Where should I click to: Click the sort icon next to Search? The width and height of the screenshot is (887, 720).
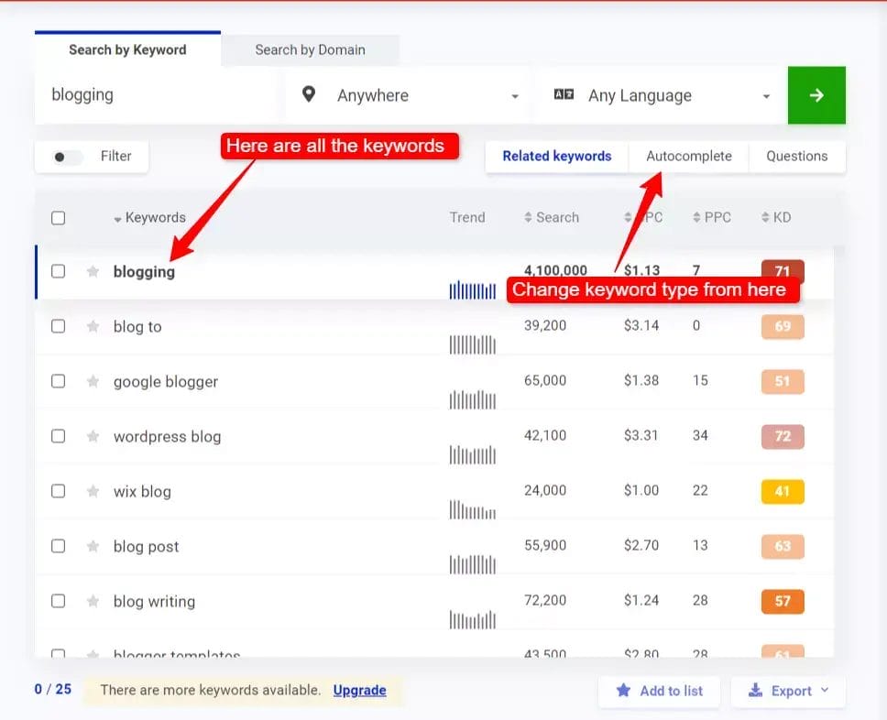click(x=530, y=217)
